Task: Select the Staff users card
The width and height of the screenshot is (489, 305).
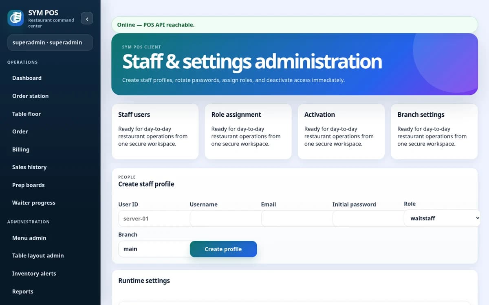Action: [x=155, y=131]
